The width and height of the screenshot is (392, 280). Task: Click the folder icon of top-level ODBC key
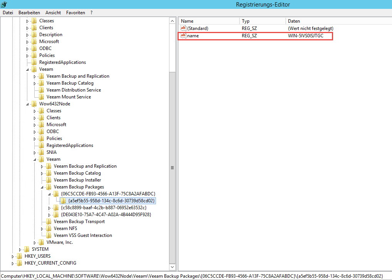click(34, 48)
